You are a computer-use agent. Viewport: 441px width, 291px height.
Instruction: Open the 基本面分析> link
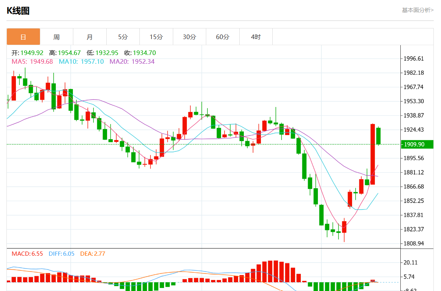point(417,10)
